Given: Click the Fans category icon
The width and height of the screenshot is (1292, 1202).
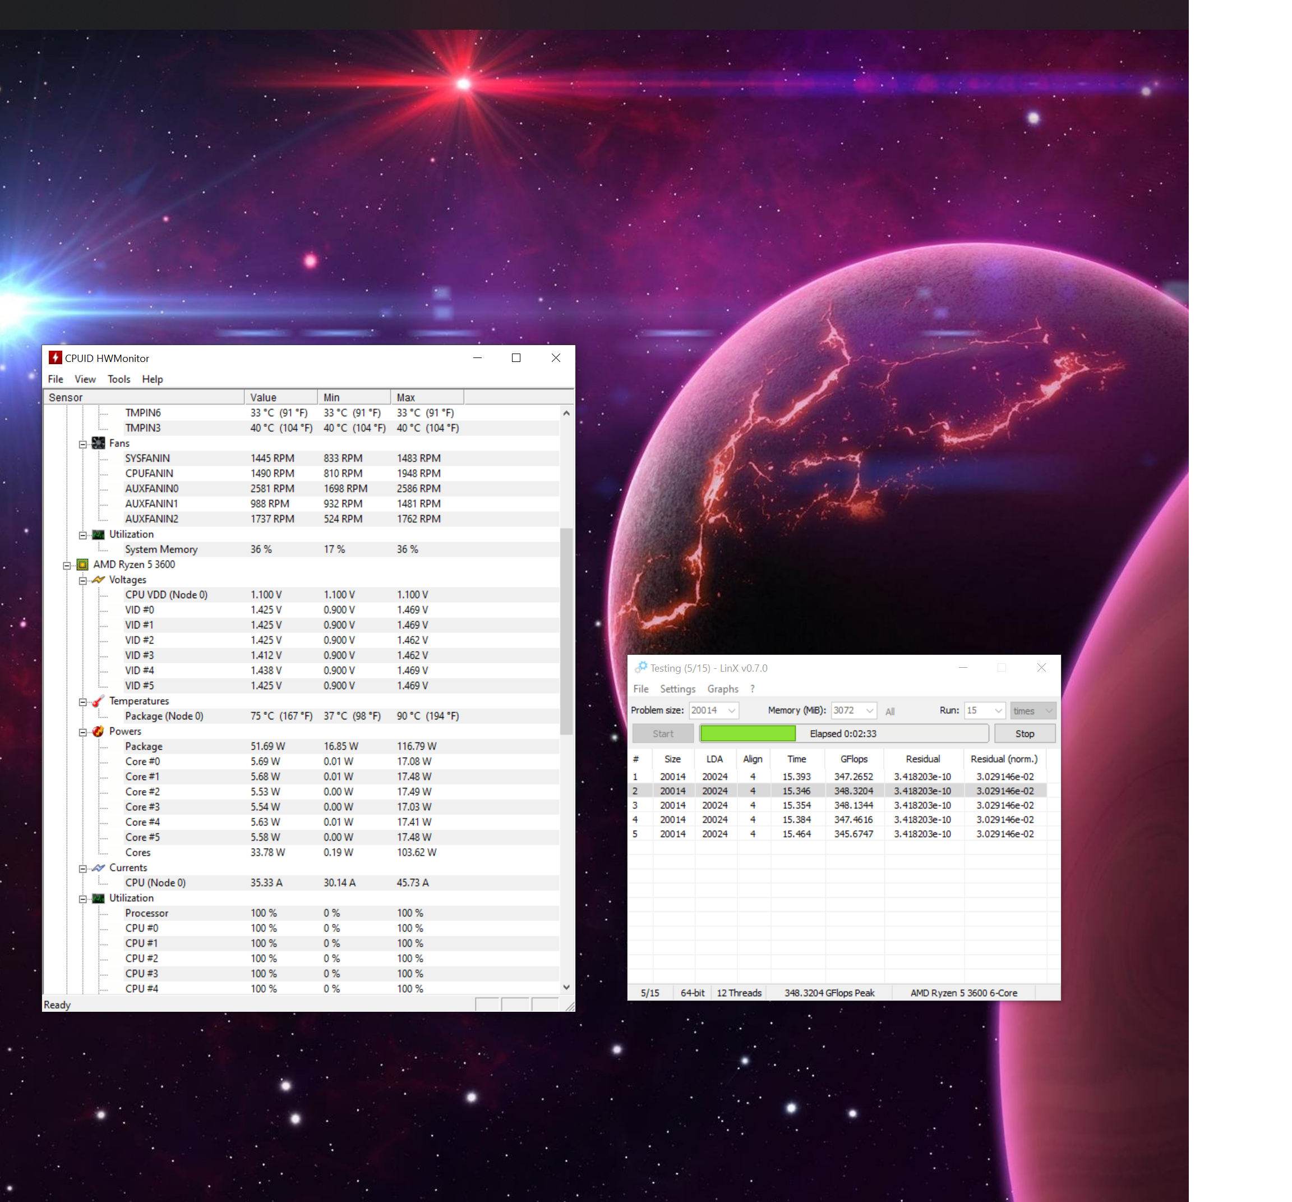Looking at the screenshot, I should click(x=98, y=443).
